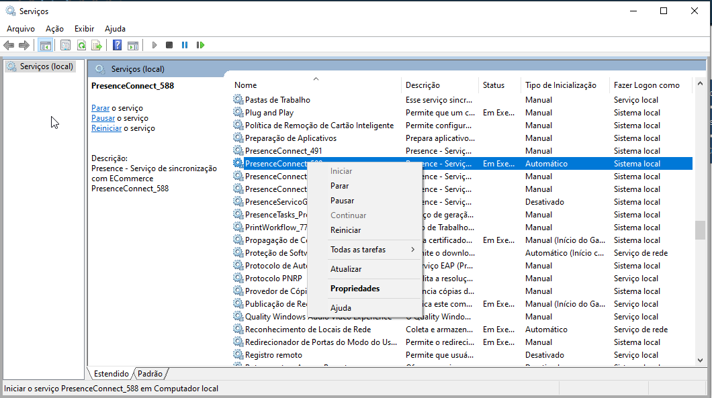Toggle the Show/Hide Action Pane icon

pos(133,45)
